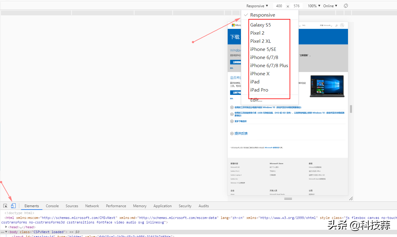Click the 教育 footer heading

click(310, 164)
